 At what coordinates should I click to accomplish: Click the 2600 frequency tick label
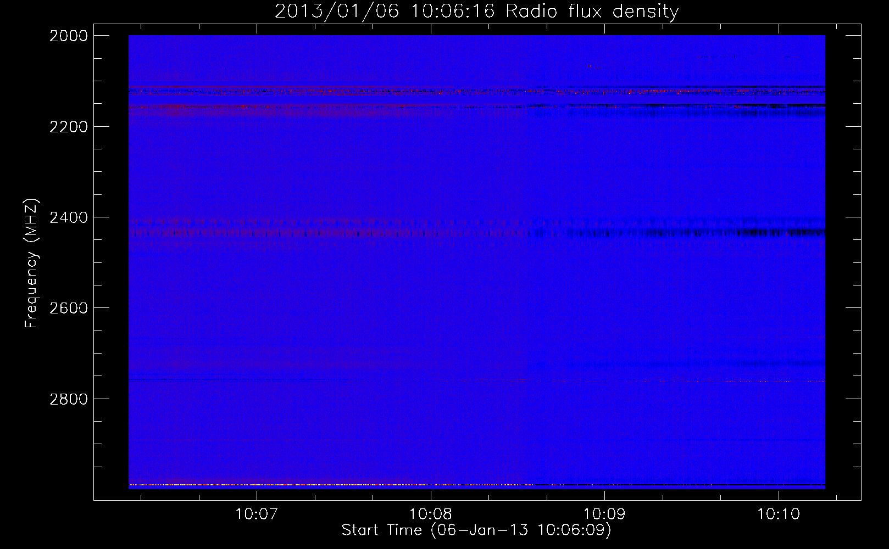click(x=69, y=308)
